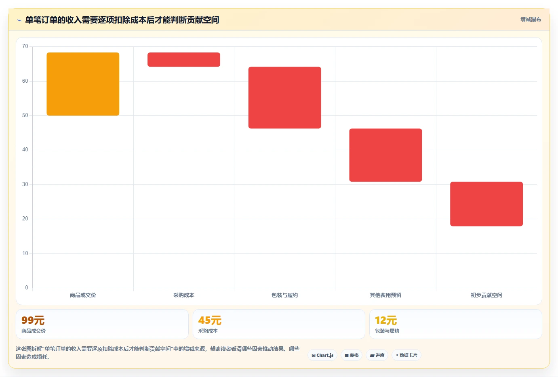The image size is (558, 377).
Task: Click the lightning icon beside the chart title
Action: (19, 20)
